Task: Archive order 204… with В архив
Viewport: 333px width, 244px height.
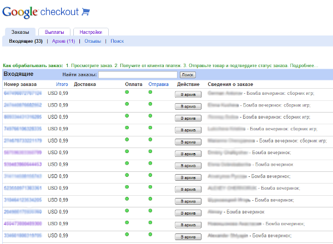Action: click(x=188, y=213)
